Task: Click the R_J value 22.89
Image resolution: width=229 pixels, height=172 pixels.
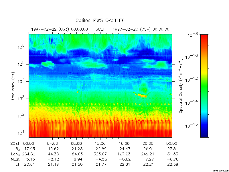Action: click(101, 149)
